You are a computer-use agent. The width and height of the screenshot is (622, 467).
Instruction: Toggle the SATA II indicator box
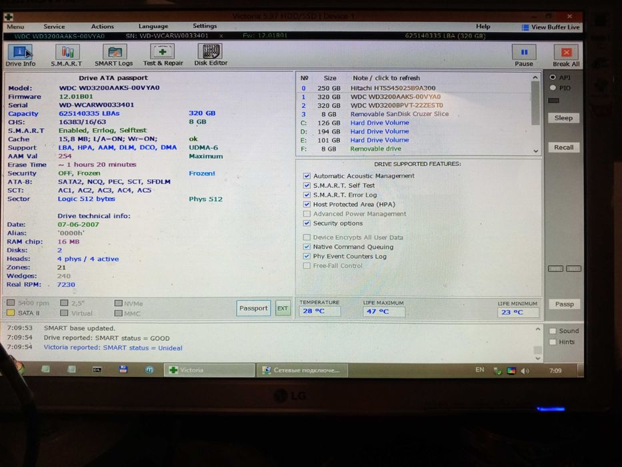[11, 313]
